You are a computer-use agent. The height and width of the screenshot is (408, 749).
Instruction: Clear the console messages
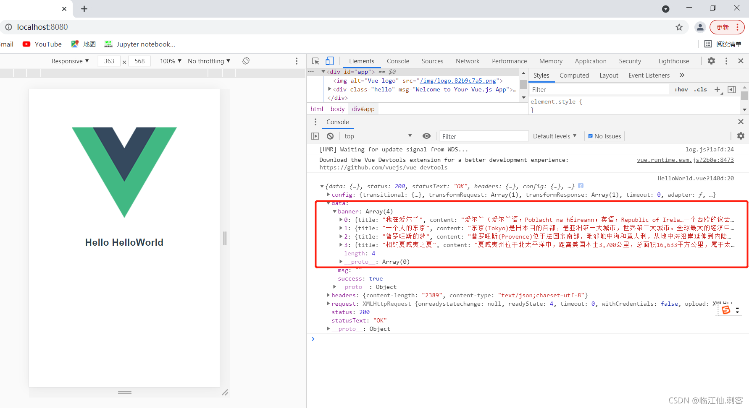pos(330,136)
